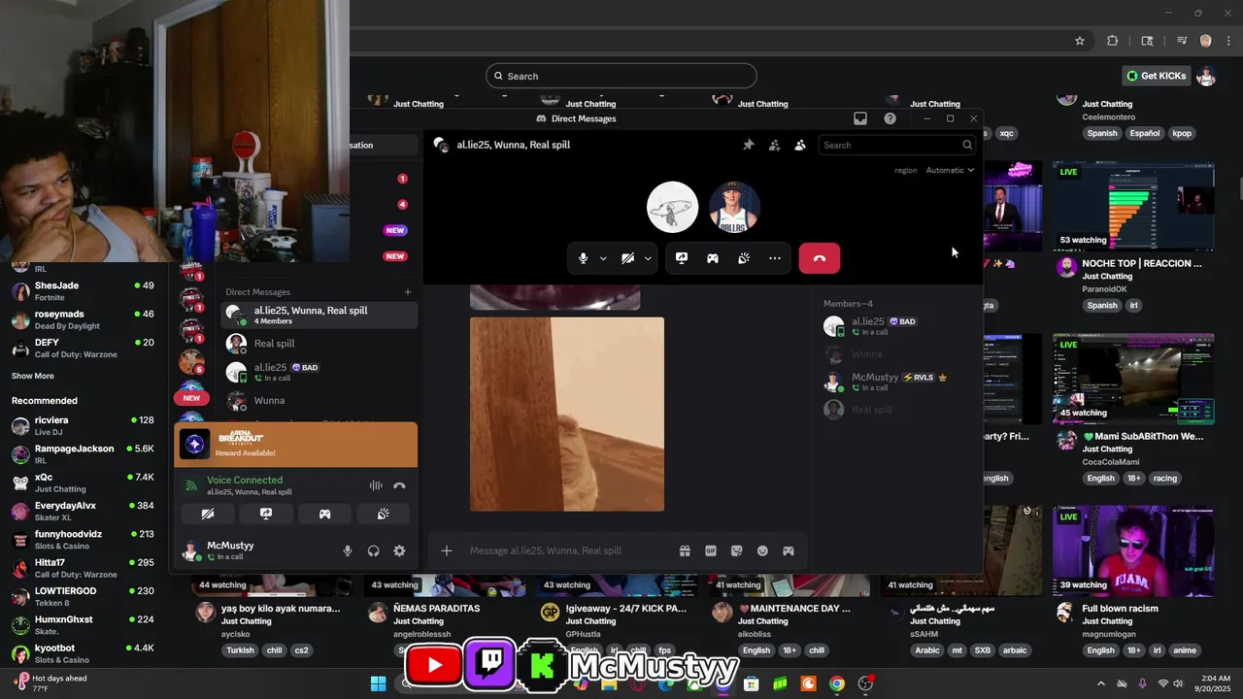Open apps launcher icon in message bar
1243x699 pixels.
789,550
